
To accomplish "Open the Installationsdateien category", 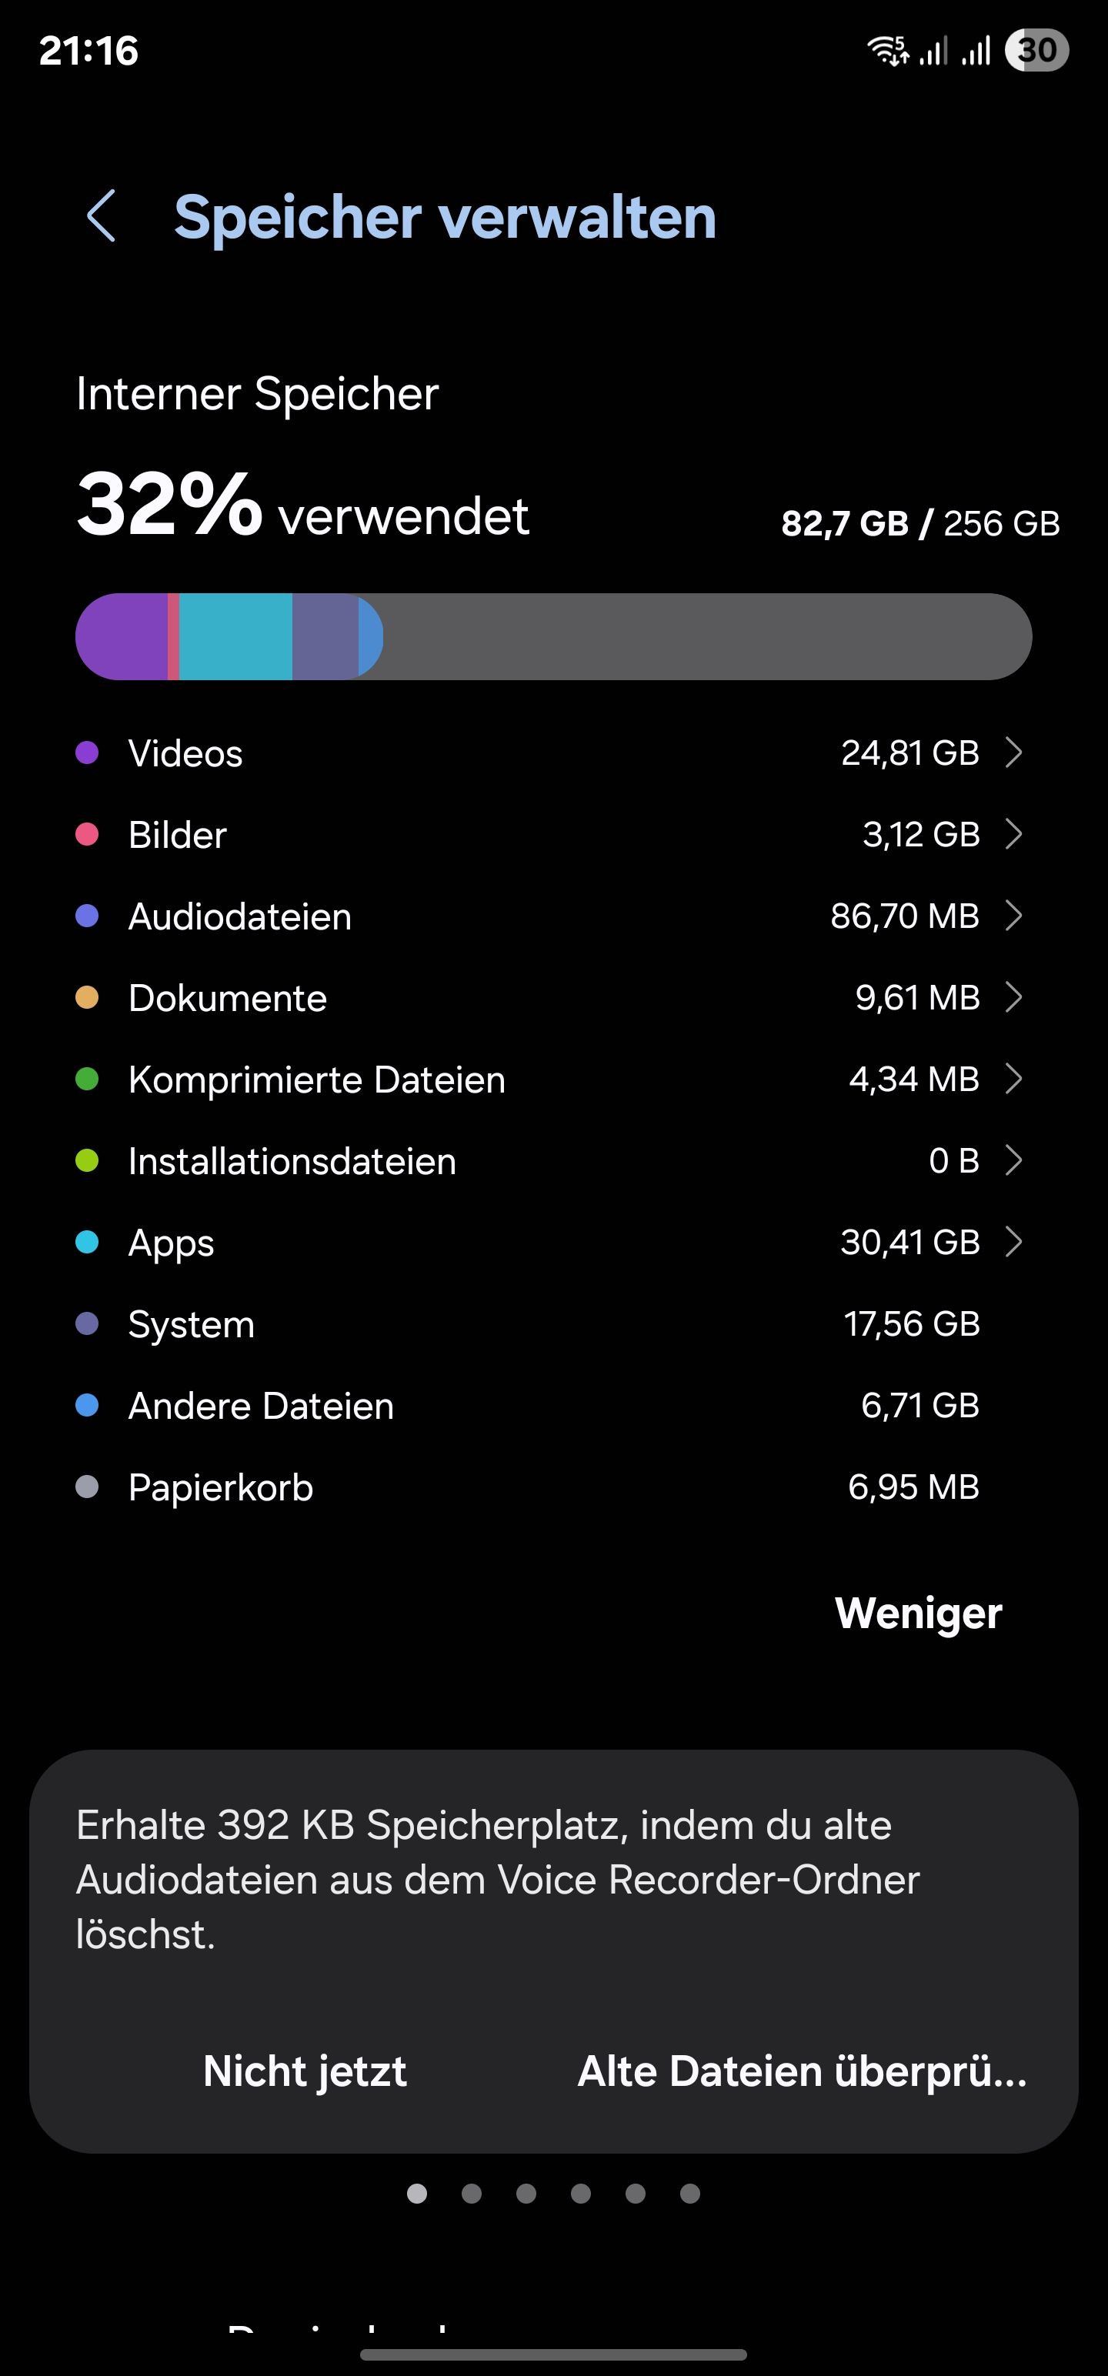I will tap(292, 1161).
